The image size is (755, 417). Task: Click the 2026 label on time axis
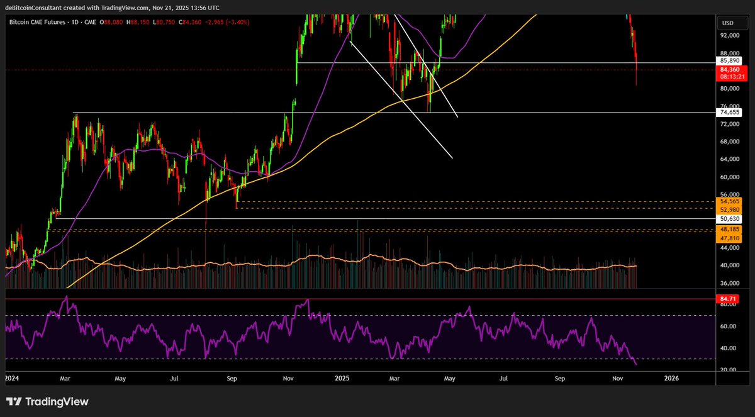671,379
